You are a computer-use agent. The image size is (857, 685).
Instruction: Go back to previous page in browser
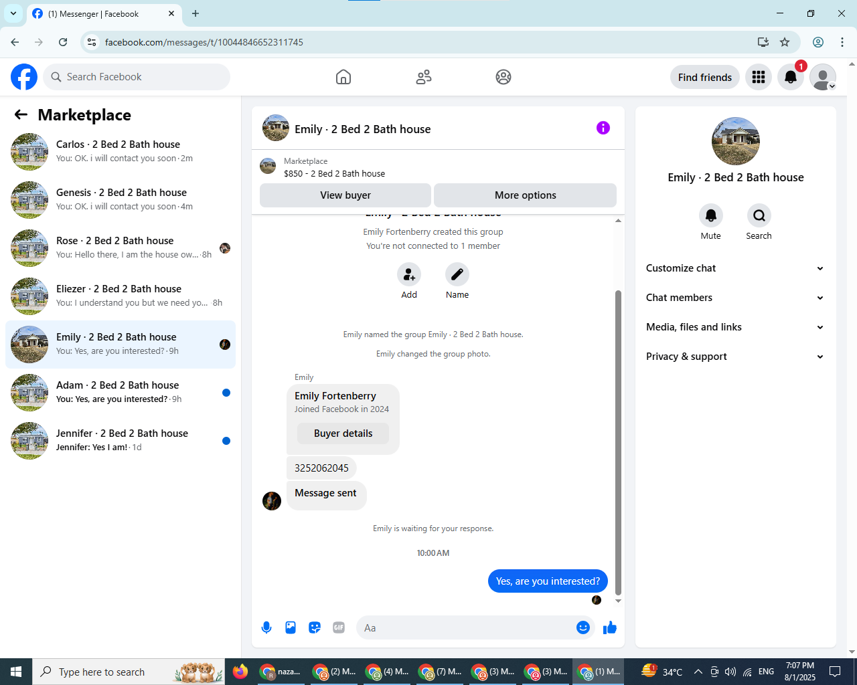click(x=15, y=42)
